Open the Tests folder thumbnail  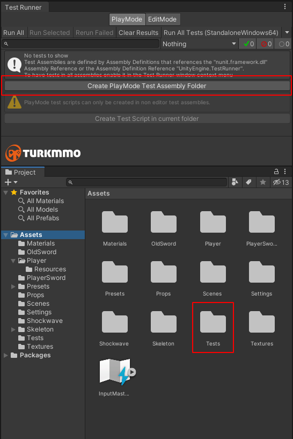click(213, 327)
